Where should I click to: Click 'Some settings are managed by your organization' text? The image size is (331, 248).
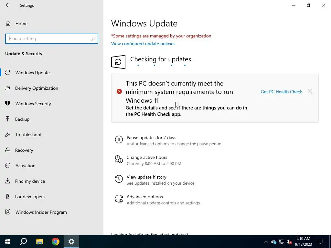161,36
